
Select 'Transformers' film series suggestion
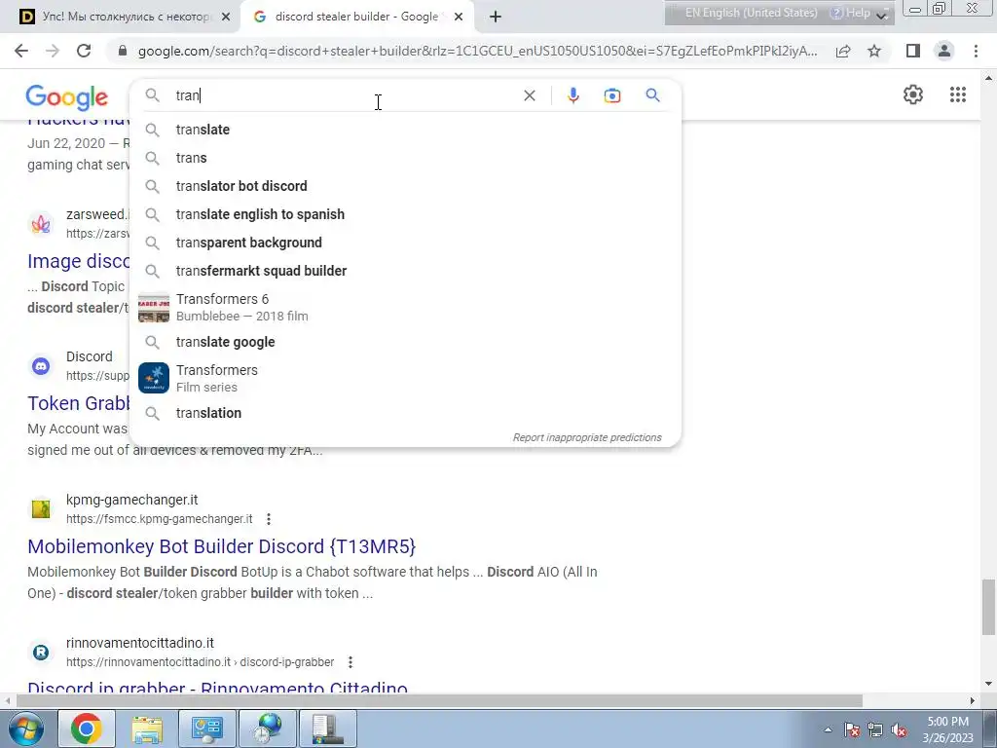coord(405,378)
